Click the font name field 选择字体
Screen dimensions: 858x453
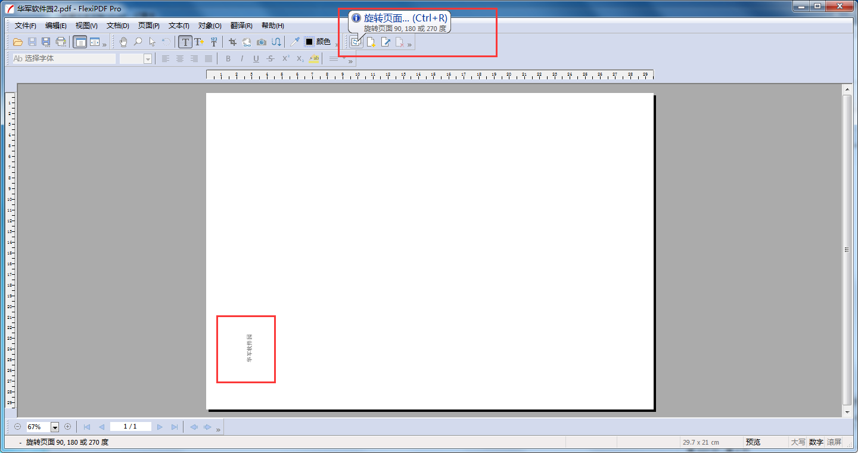[x=64, y=58]
